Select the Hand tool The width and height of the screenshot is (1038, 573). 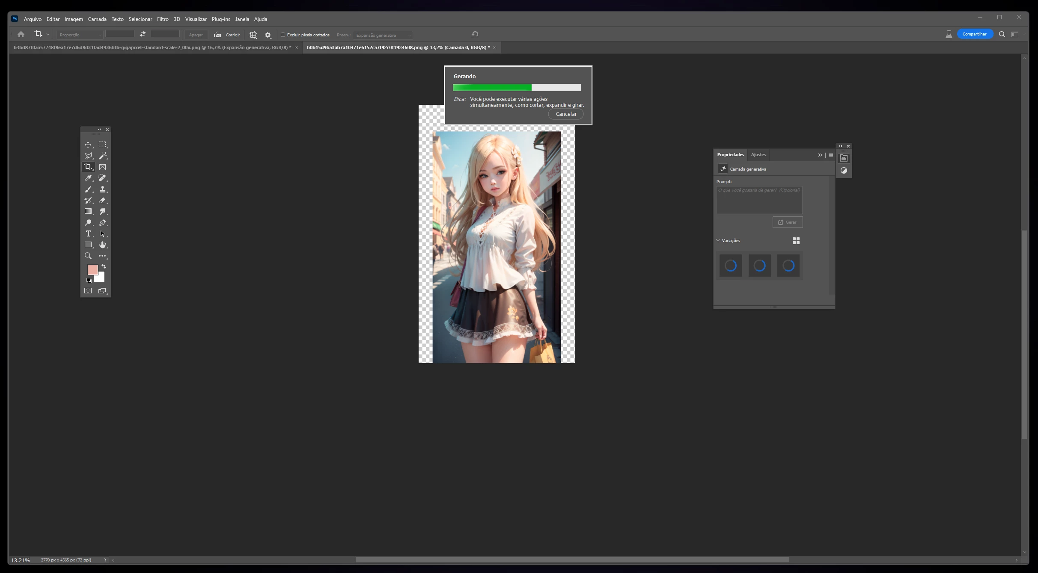102,245
